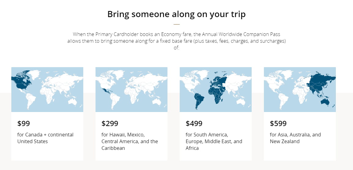Select the $599 fare price
353x170 pixels.
[x=278, y=124]
